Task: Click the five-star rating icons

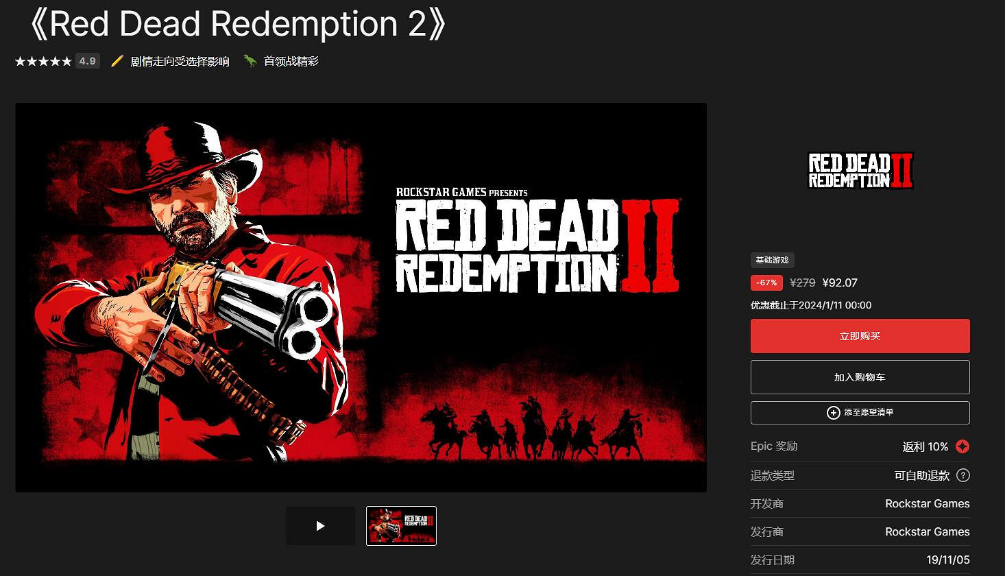Action: (43, 61)
